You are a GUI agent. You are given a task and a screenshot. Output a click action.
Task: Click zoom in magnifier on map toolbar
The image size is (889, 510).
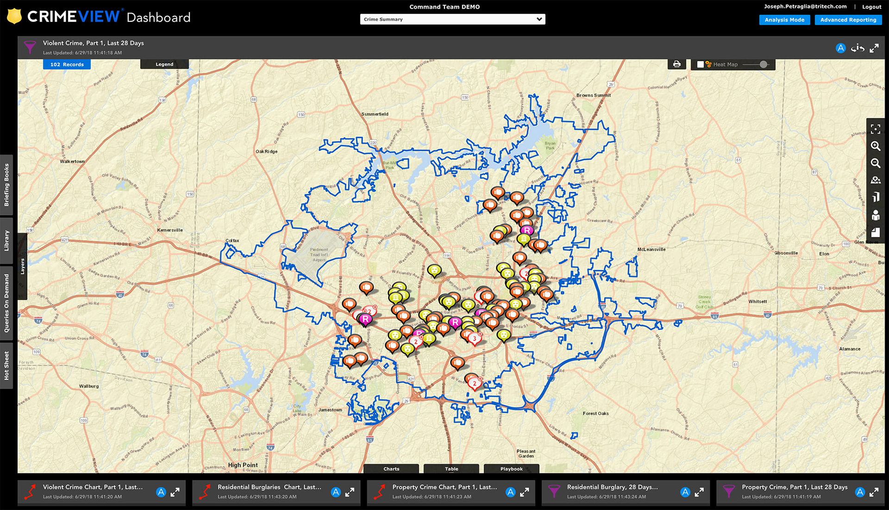pyautogui.click(x=875, y=146)
